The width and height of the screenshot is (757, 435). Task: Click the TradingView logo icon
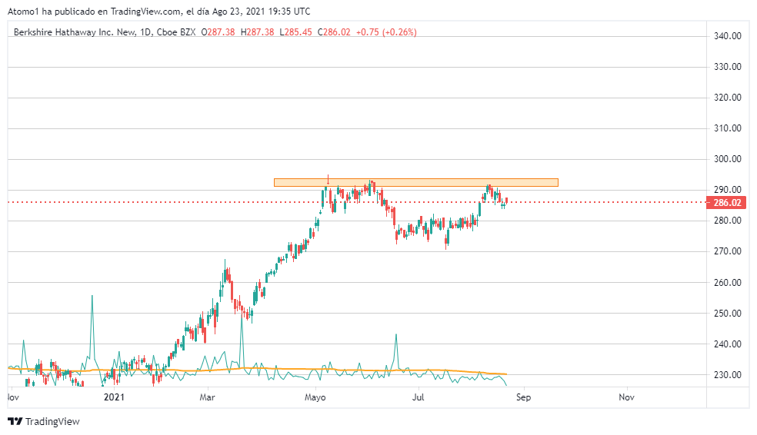pyautogui.click(x=15, y=421)
